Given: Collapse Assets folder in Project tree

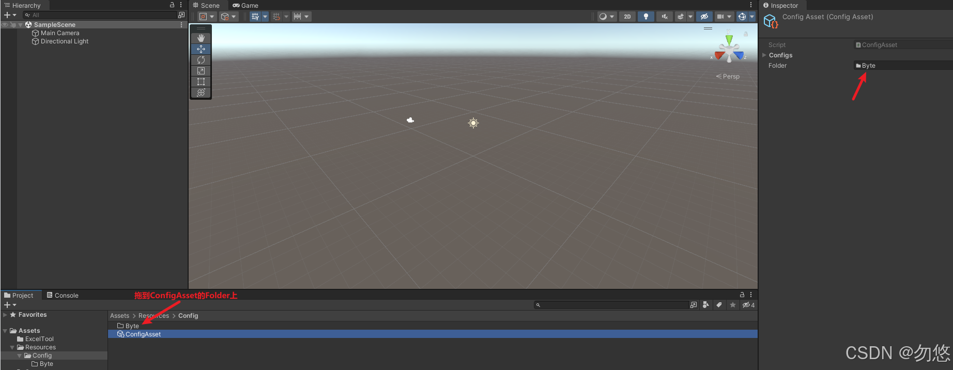Looking at the screenshot, I should (5, 331).
